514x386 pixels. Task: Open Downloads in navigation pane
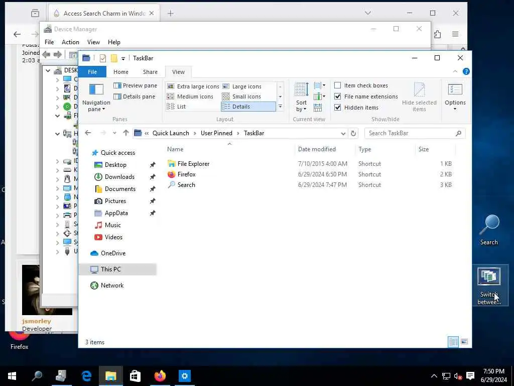[x=119, y=177]
